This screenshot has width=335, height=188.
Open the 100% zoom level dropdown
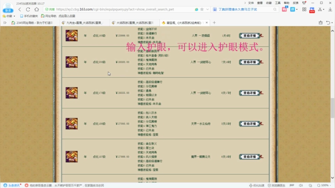click(325, 185)
